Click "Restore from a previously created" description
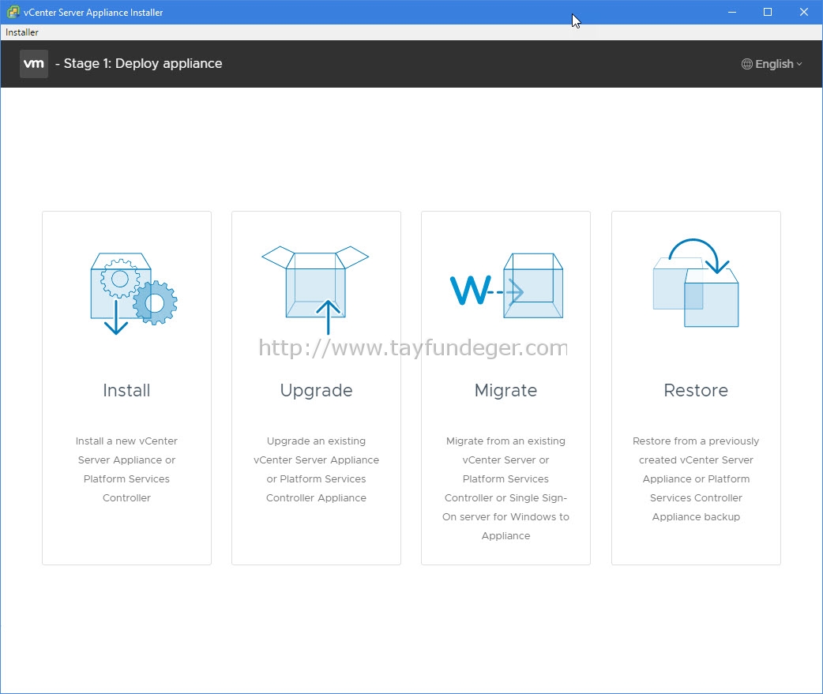This screenshot has height=694, width=823. [x=696, y=479]
